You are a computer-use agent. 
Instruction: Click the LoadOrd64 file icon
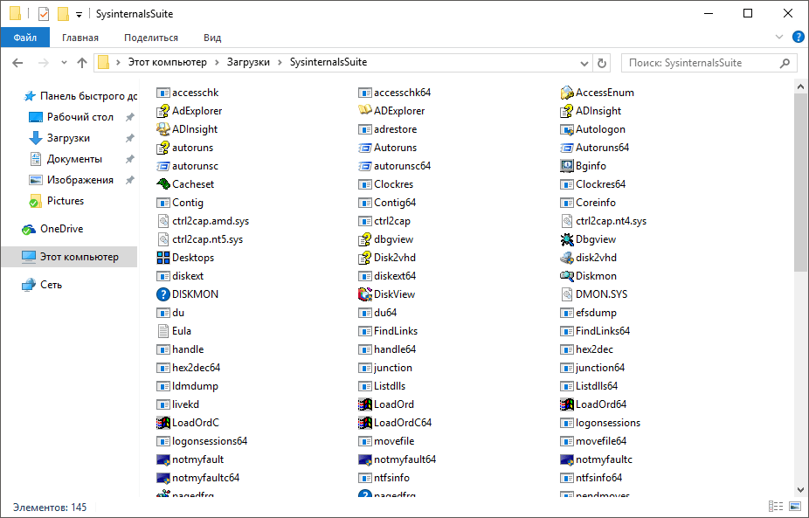pyautogui.click(x=566, y=404)
